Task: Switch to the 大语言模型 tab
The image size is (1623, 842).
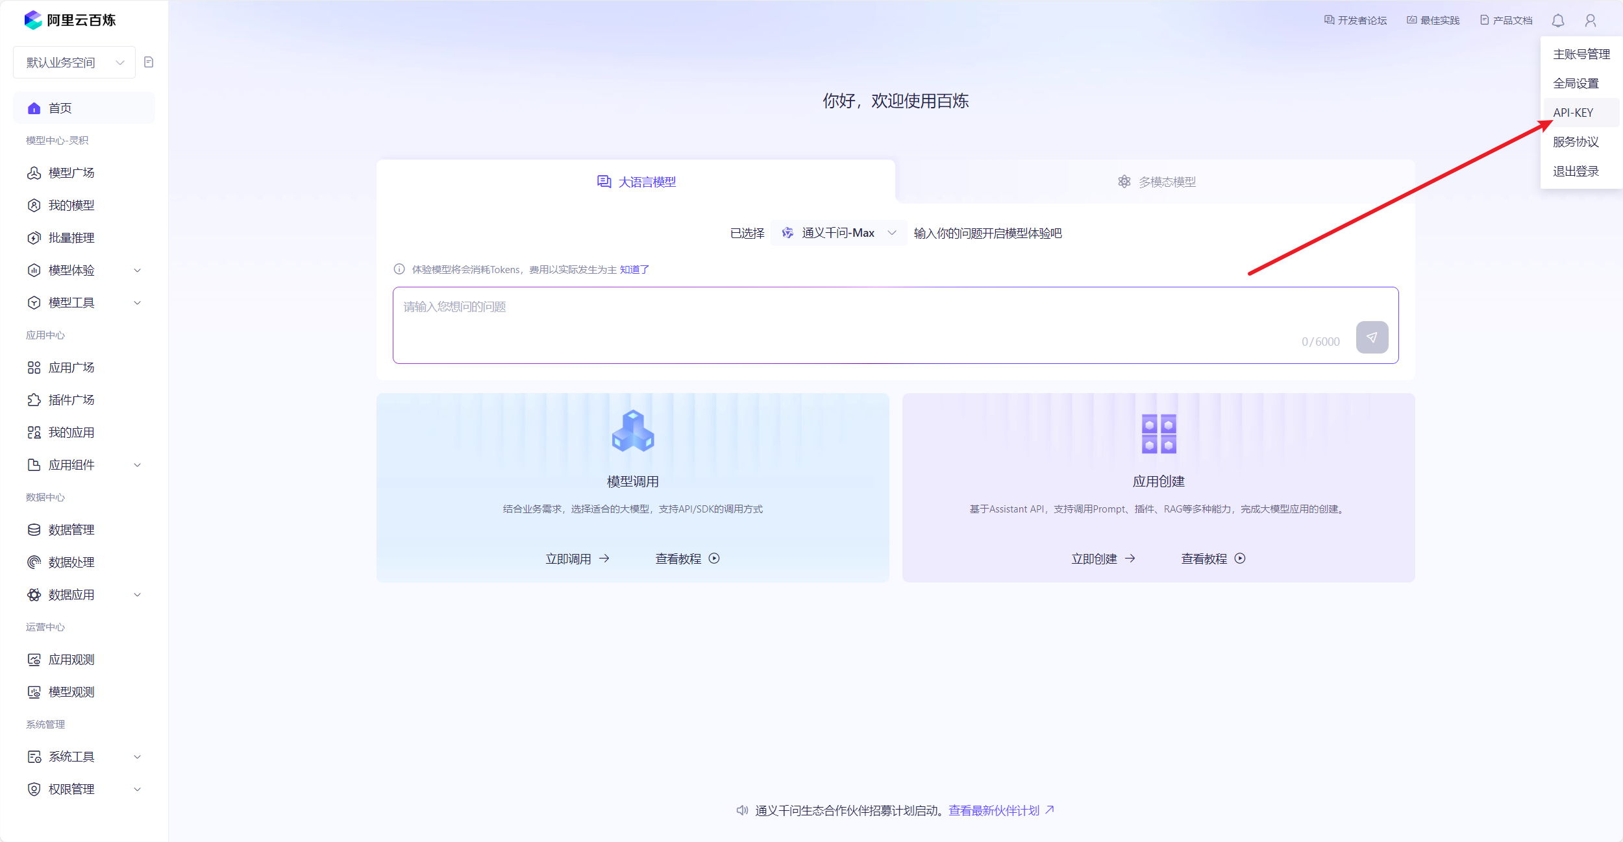Action: (x=636, y=182)
